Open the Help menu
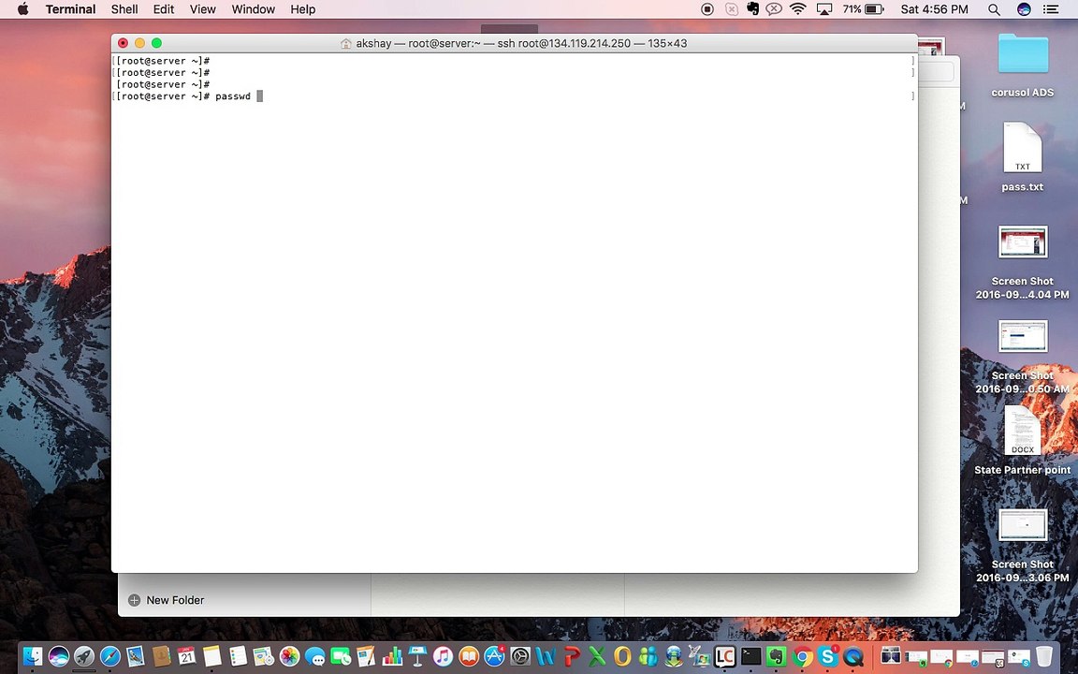This screenshot has height=674, width=1078. click(302, 9)
